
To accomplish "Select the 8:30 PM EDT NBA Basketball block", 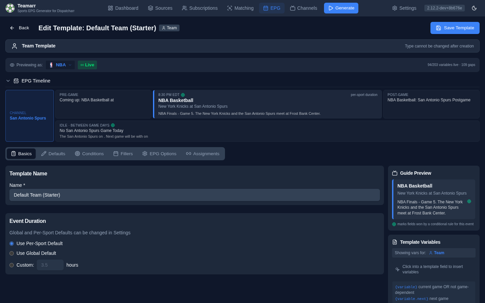I will [x=267, y=104].
